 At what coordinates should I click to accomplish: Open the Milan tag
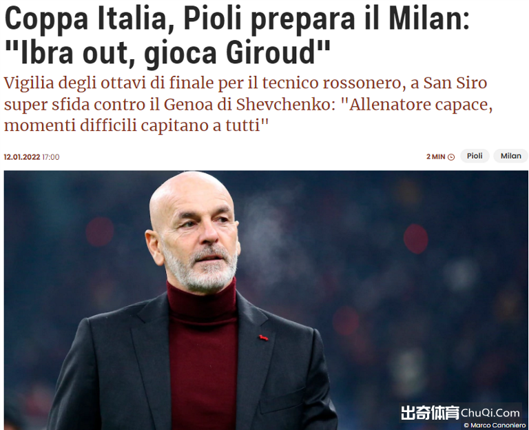click(x=511, y=156)
